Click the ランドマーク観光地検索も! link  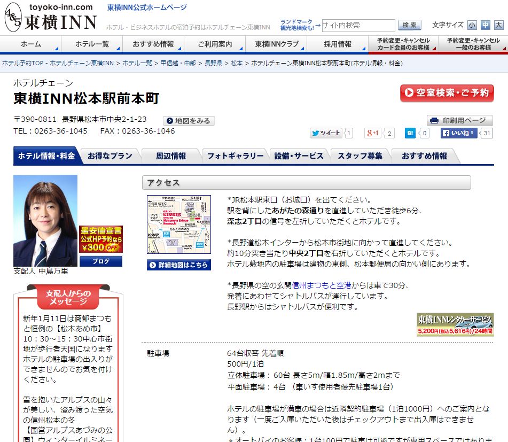tap(297, 25)
